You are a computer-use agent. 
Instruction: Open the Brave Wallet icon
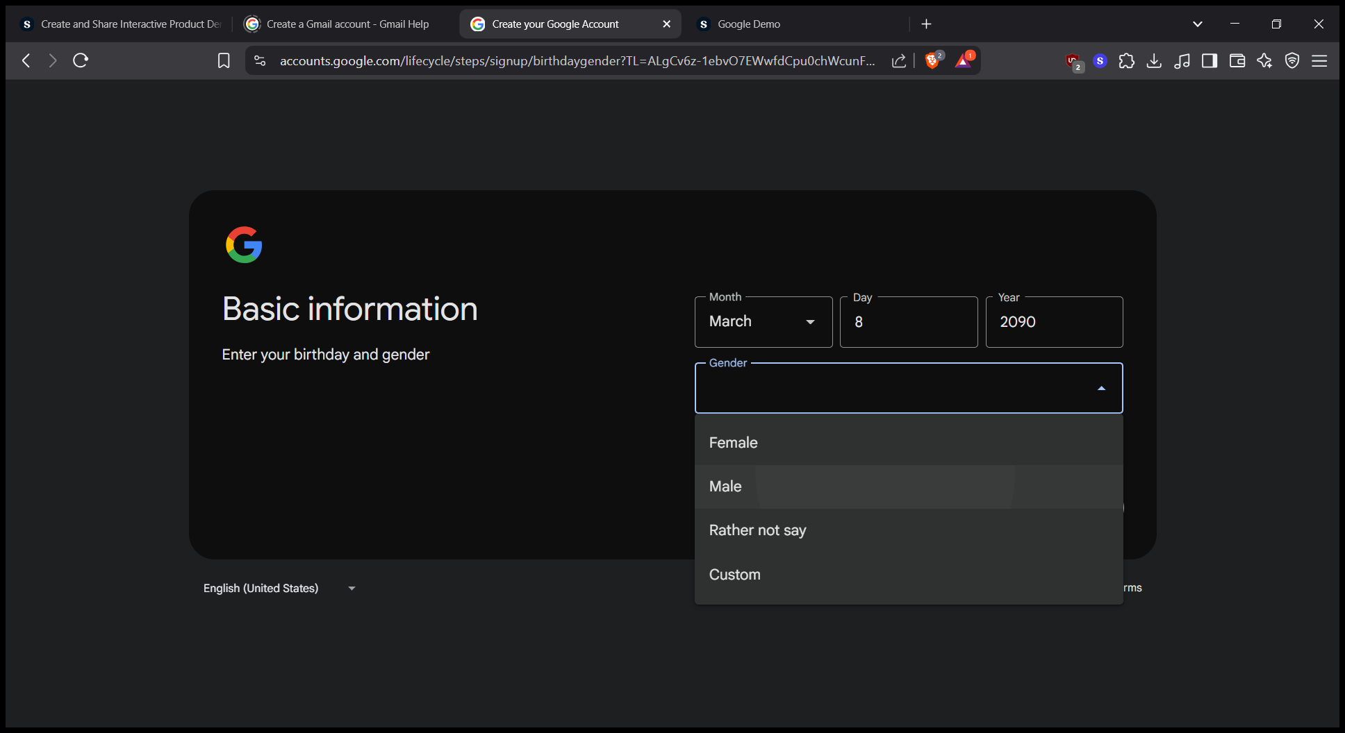(x=1237, y=61)
